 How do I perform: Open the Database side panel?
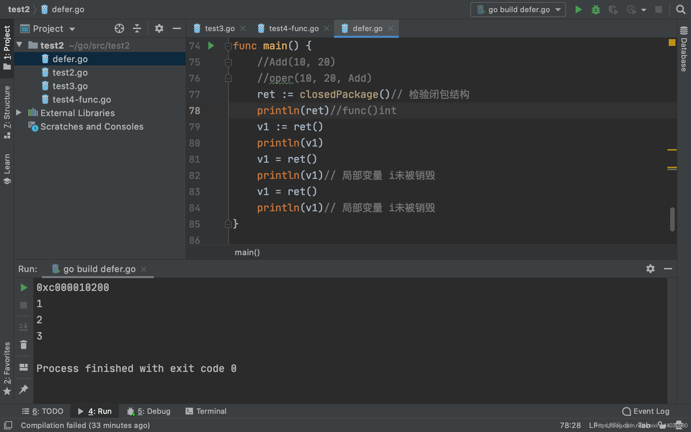[x=684, y=49]
